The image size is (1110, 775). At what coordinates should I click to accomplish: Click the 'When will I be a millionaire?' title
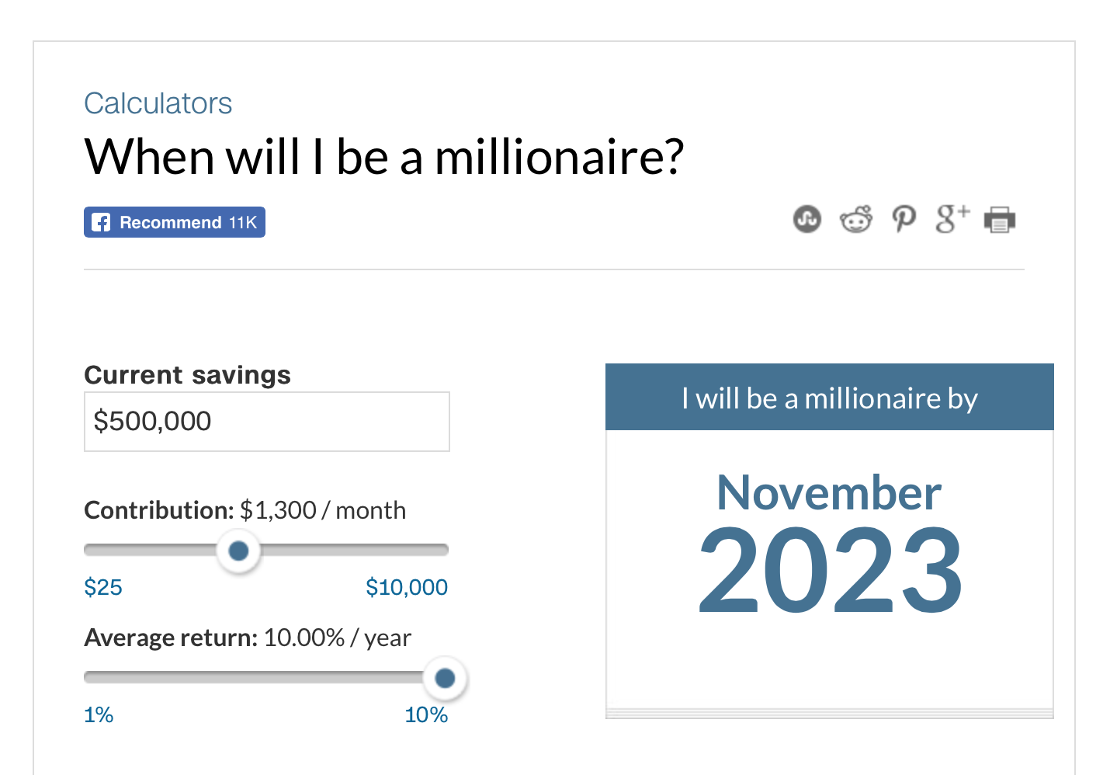385,156
